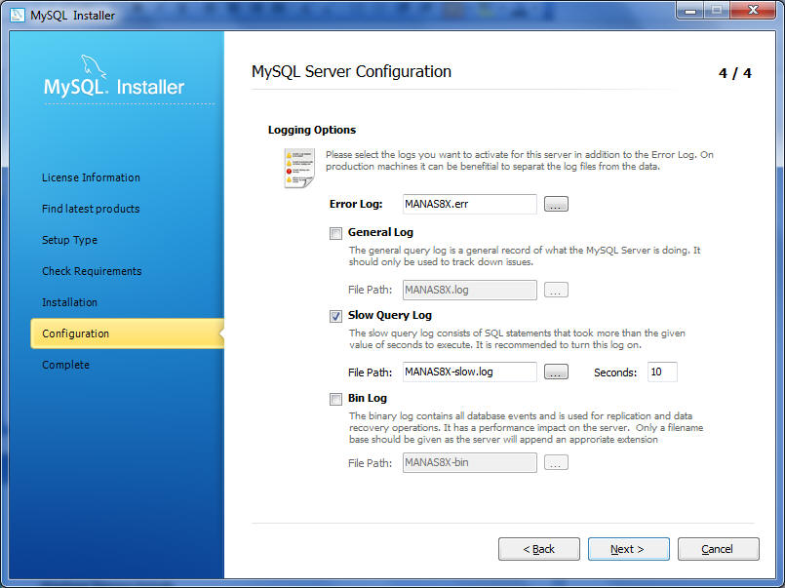Viewport: 785px width, 588px height.
Task: Uncheck the Slow Query Log checkbox
Action: 335,316
